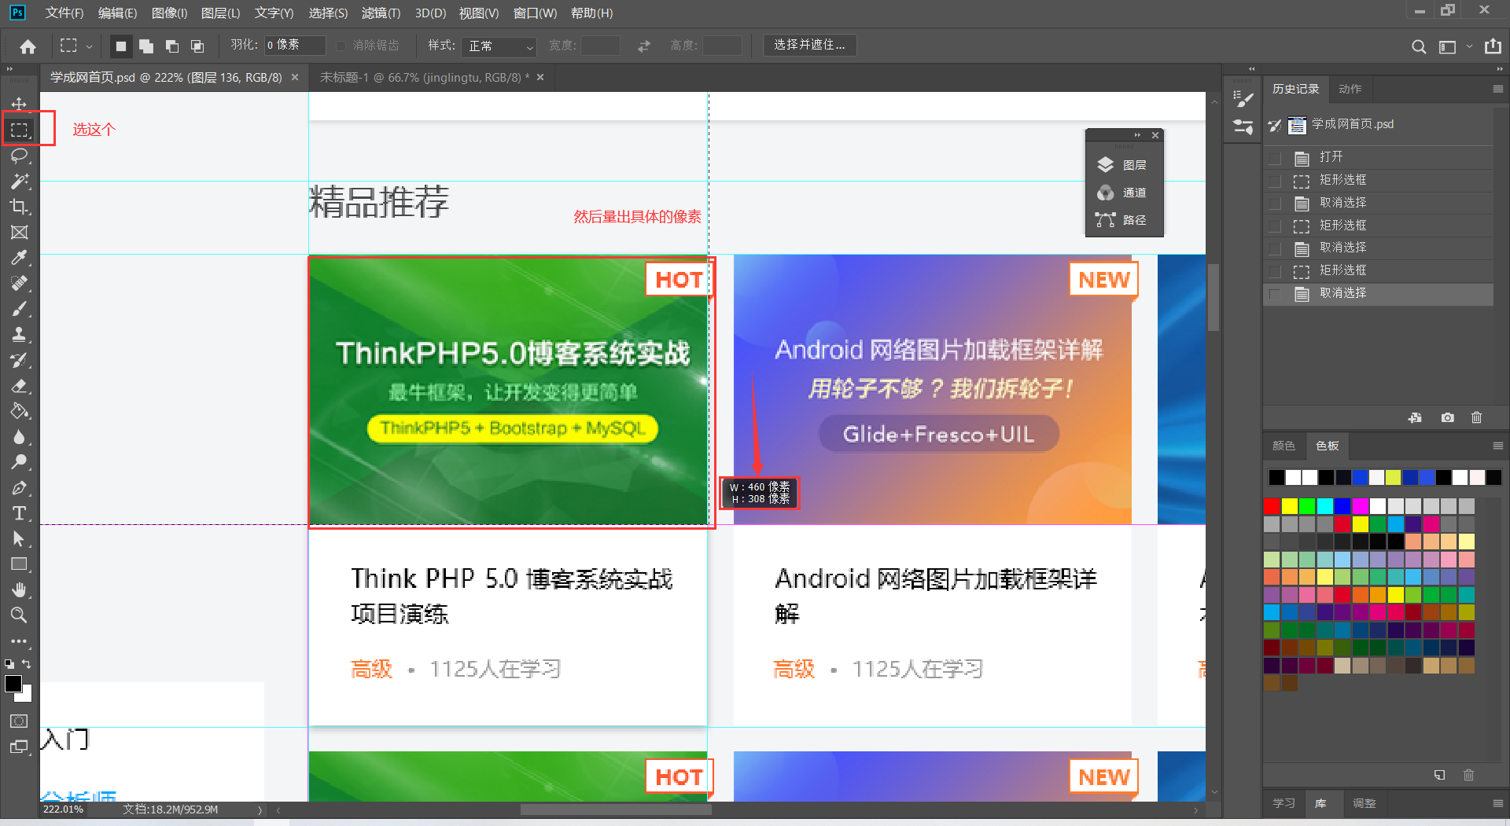Click the foreground color black box
Image resolution: width=1510 pixels, height=826 pixels.
(x=13, y=684)
